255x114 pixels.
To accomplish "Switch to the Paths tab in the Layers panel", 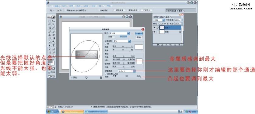I will pos(167,17).
